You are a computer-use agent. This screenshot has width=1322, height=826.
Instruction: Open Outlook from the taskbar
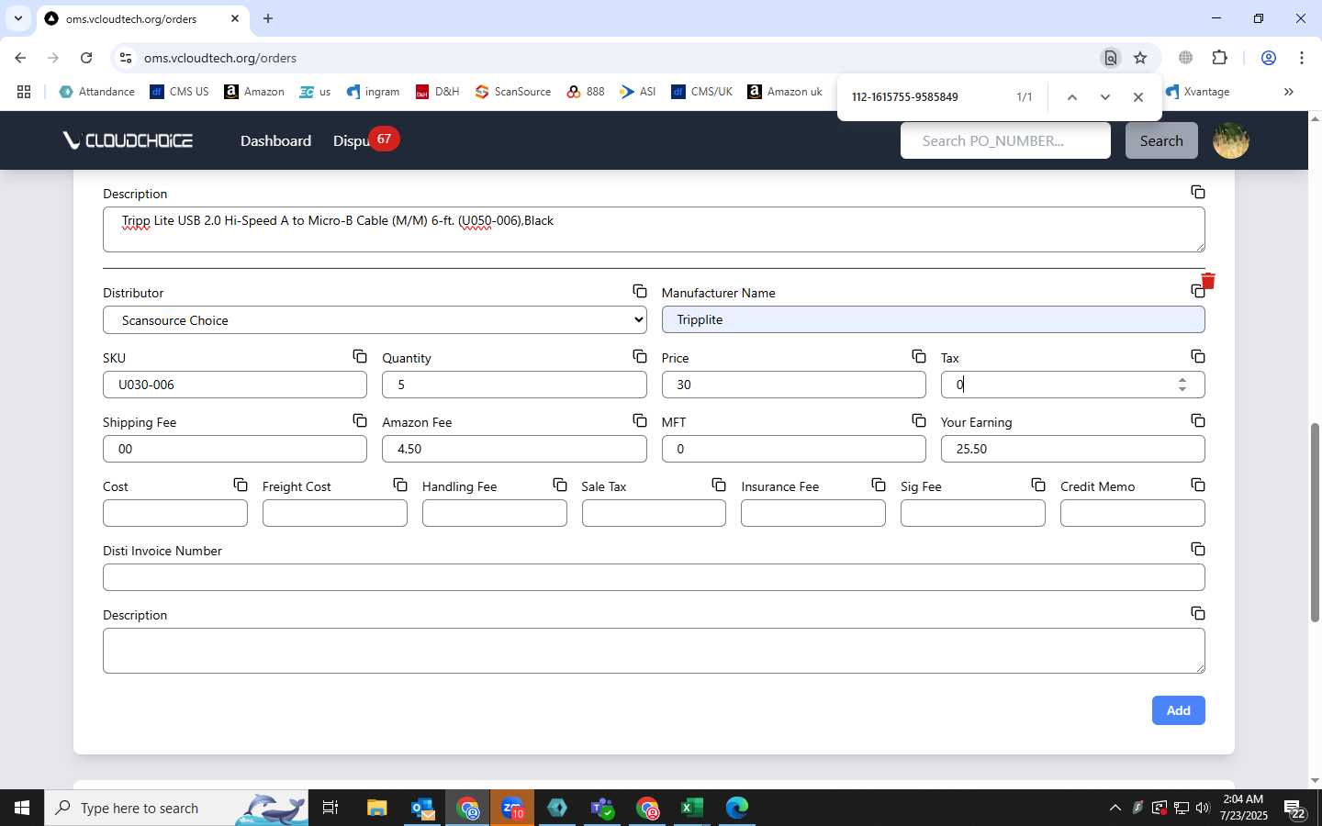[x=422, y=808]
